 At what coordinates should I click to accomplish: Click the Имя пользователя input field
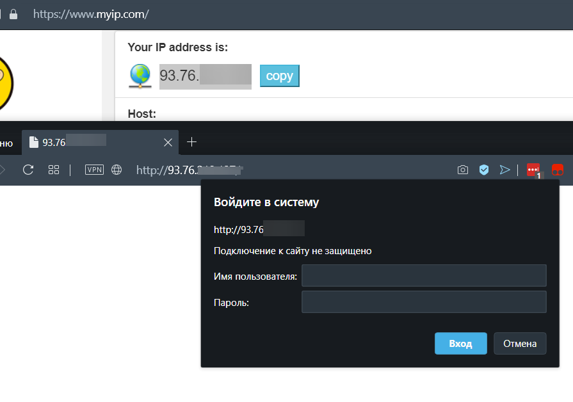[x=424, y=275]
